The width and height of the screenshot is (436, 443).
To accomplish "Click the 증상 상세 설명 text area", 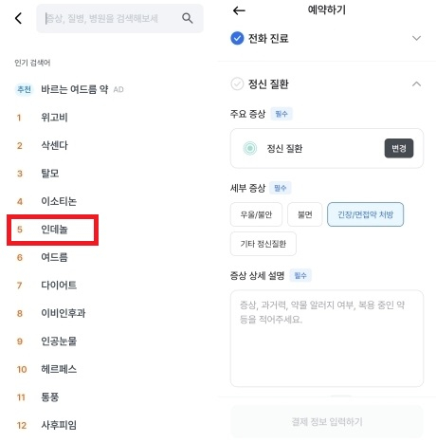I will tap(327, 338).
